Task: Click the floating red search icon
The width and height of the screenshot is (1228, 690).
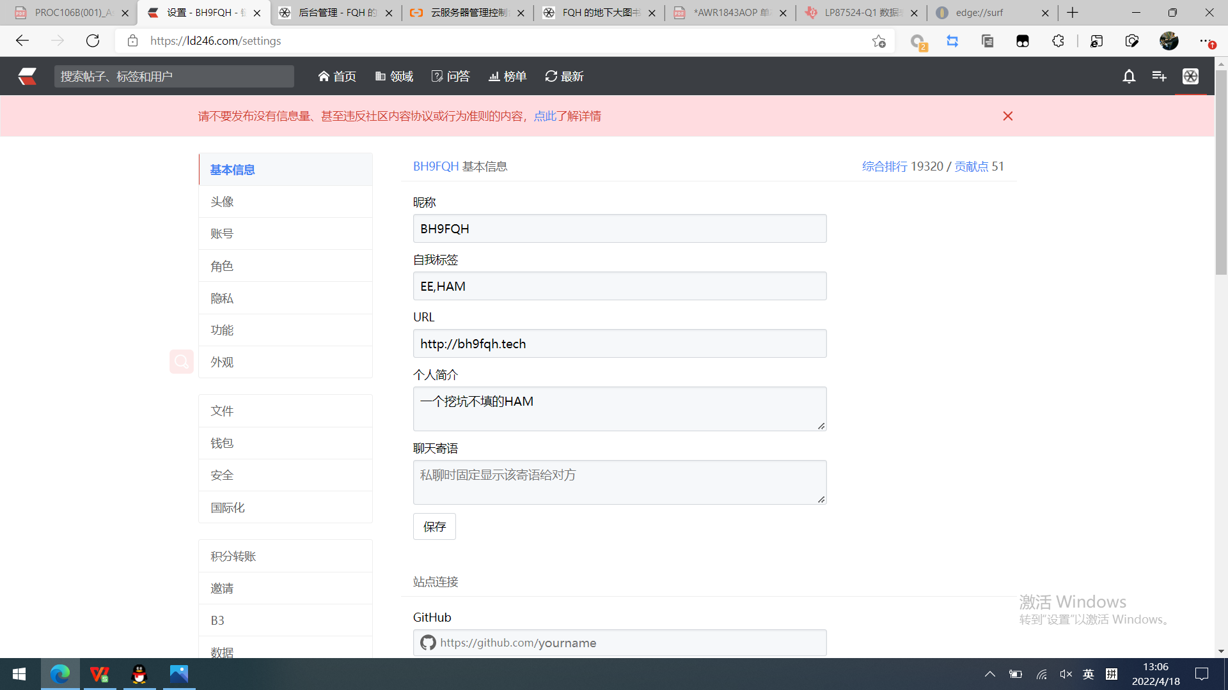Action: coord(182,362)
